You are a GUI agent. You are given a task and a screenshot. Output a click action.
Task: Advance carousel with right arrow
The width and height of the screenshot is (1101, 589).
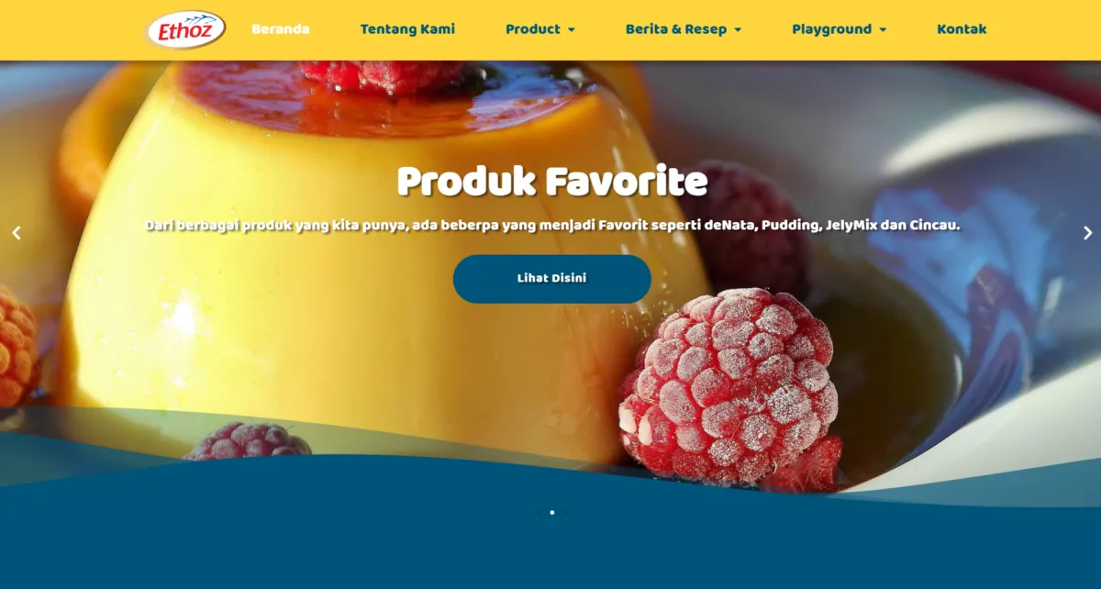(x=1087, y=233)
